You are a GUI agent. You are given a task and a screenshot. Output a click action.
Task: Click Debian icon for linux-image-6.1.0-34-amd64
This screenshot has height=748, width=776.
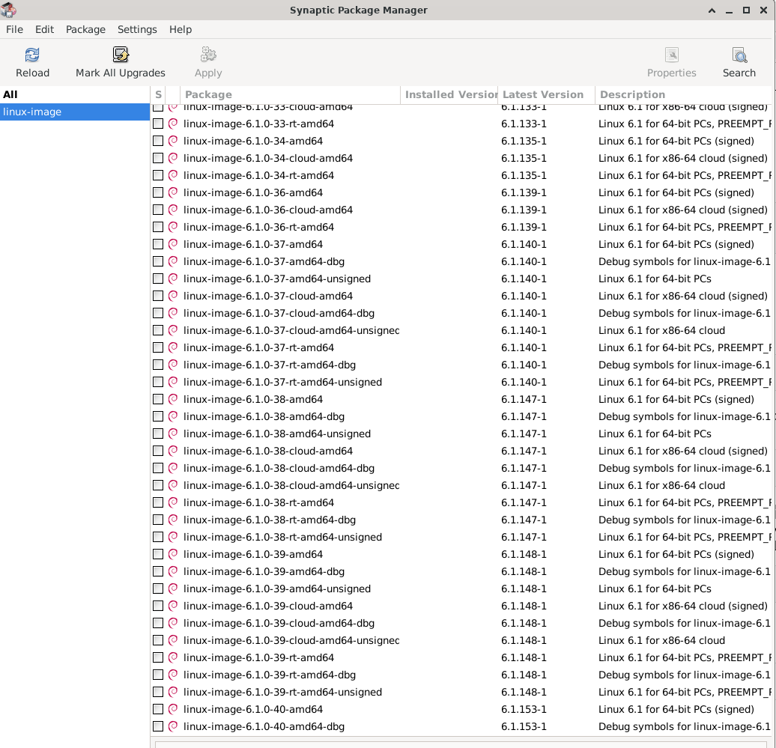173,141
